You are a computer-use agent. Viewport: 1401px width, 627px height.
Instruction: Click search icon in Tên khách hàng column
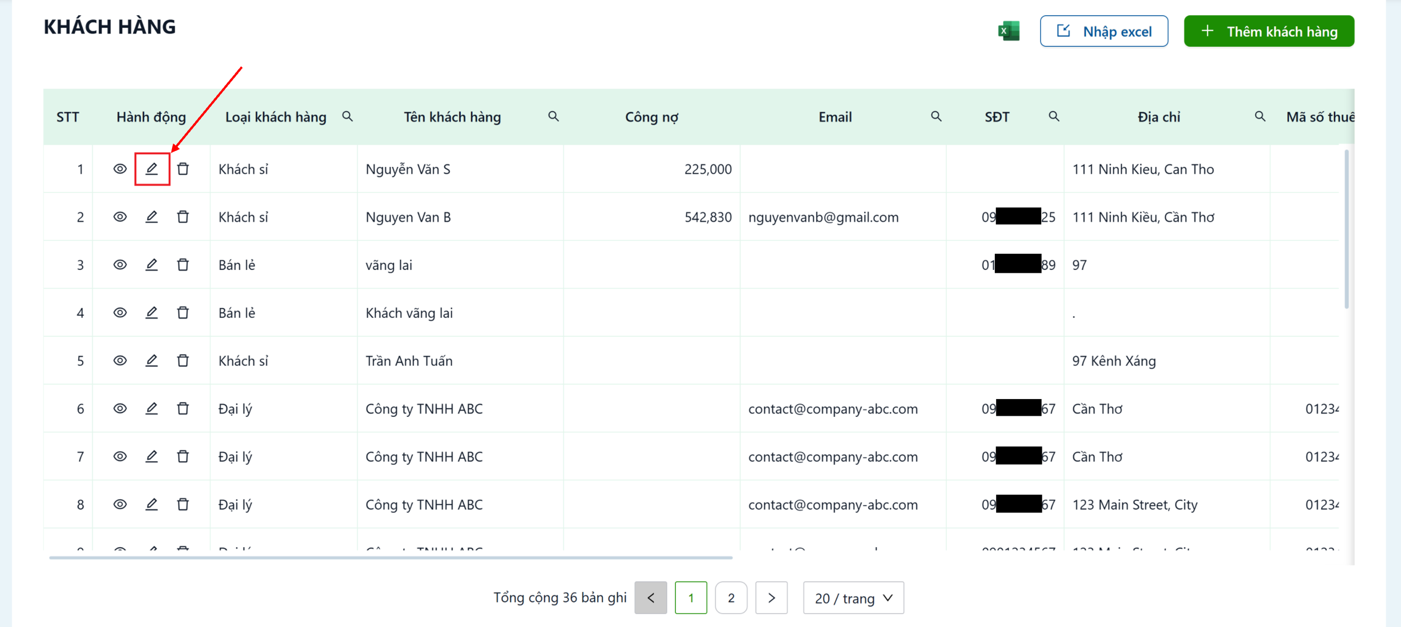click(x=554, y=116)
